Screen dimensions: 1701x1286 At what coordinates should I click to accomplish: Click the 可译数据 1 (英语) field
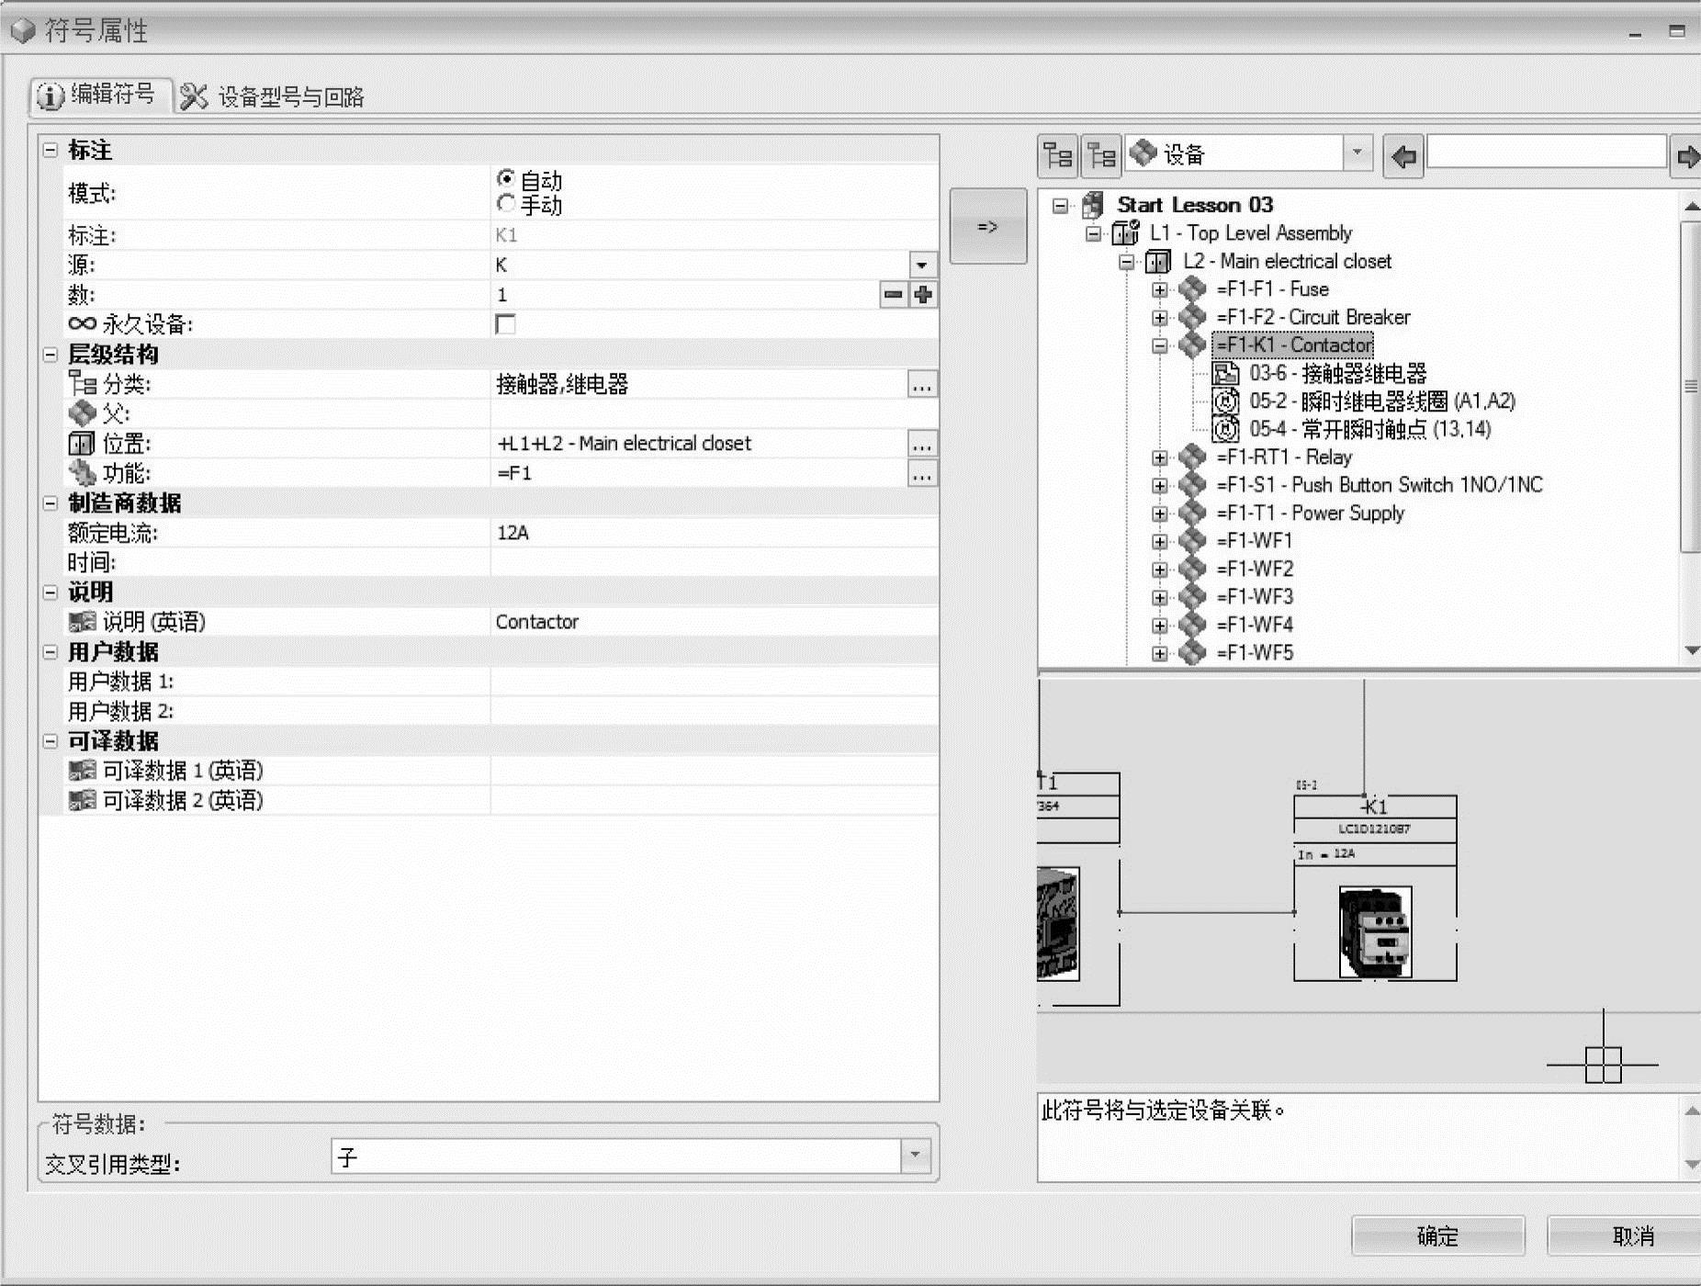click(714, 771)
